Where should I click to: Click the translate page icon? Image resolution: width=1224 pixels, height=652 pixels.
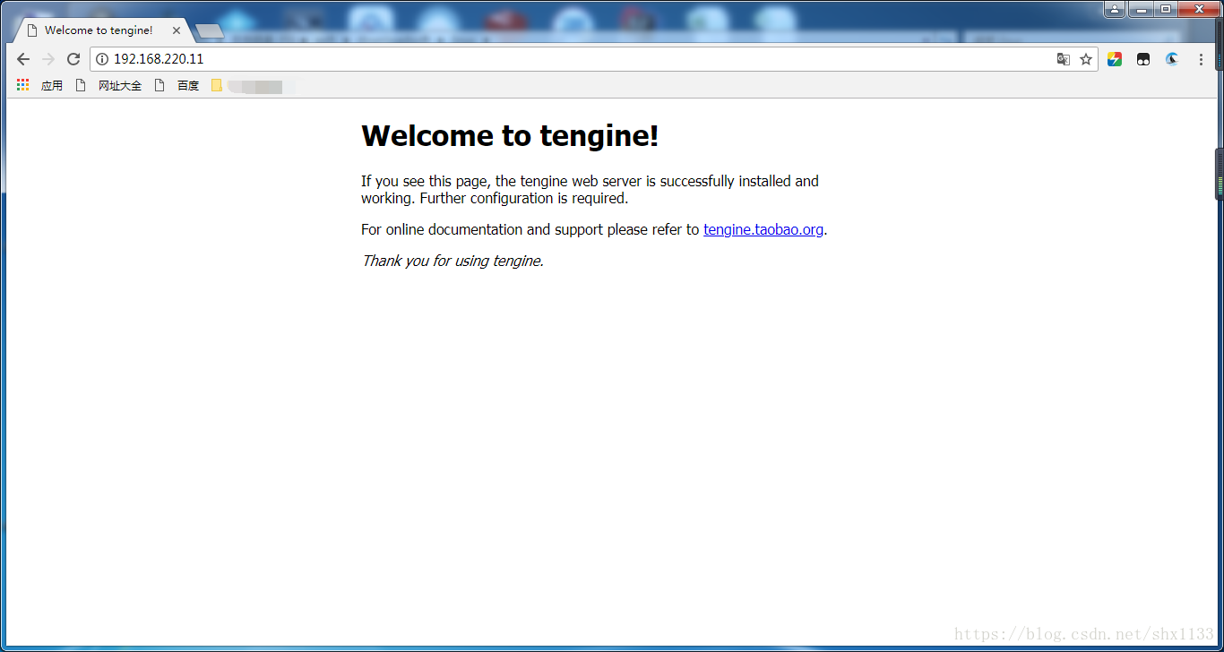[x=1064, y=59]
